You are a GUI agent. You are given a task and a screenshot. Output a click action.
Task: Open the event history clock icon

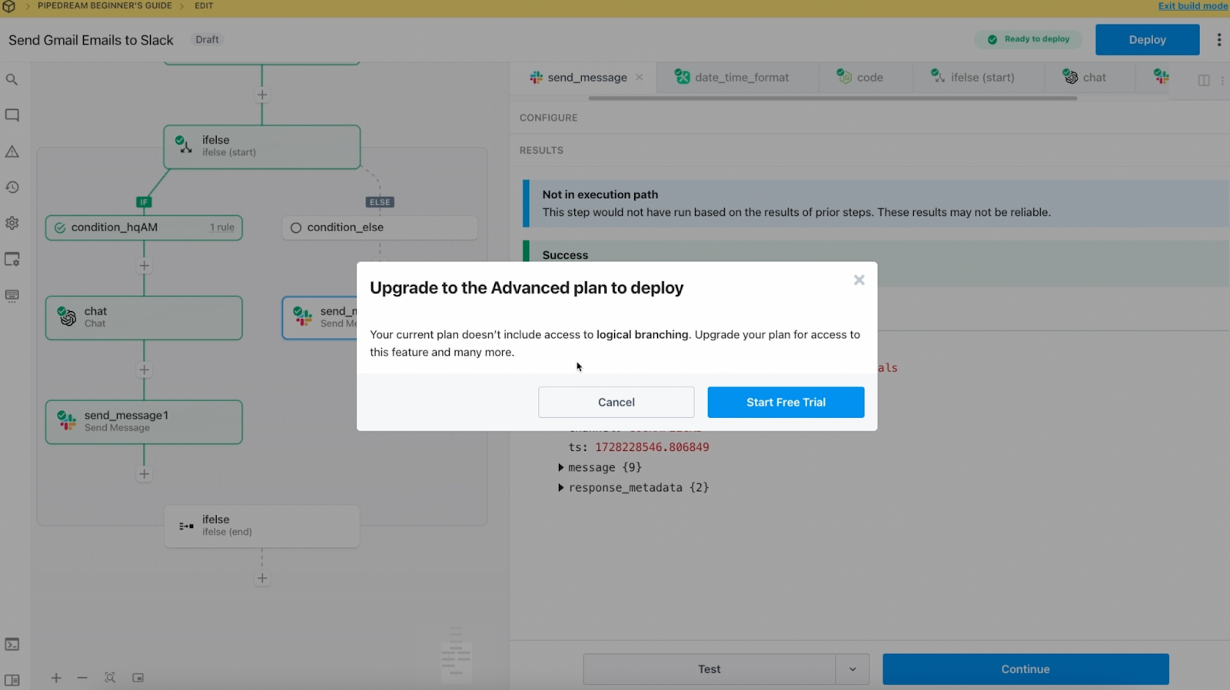coord(12,187)
